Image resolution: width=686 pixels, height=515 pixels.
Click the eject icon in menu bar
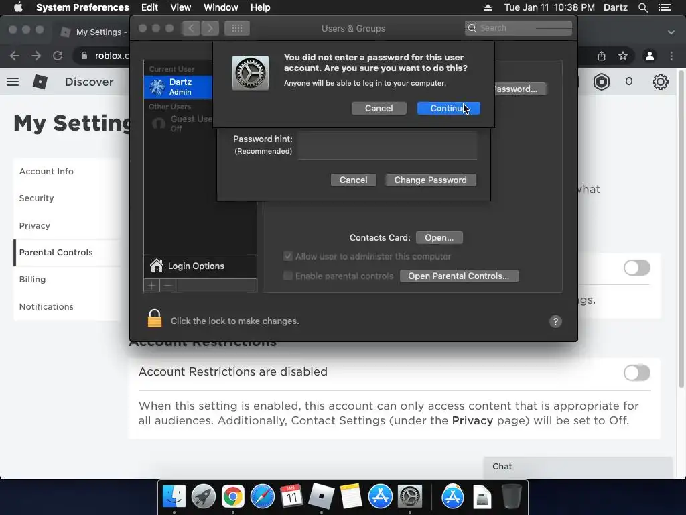click(488, 7)
